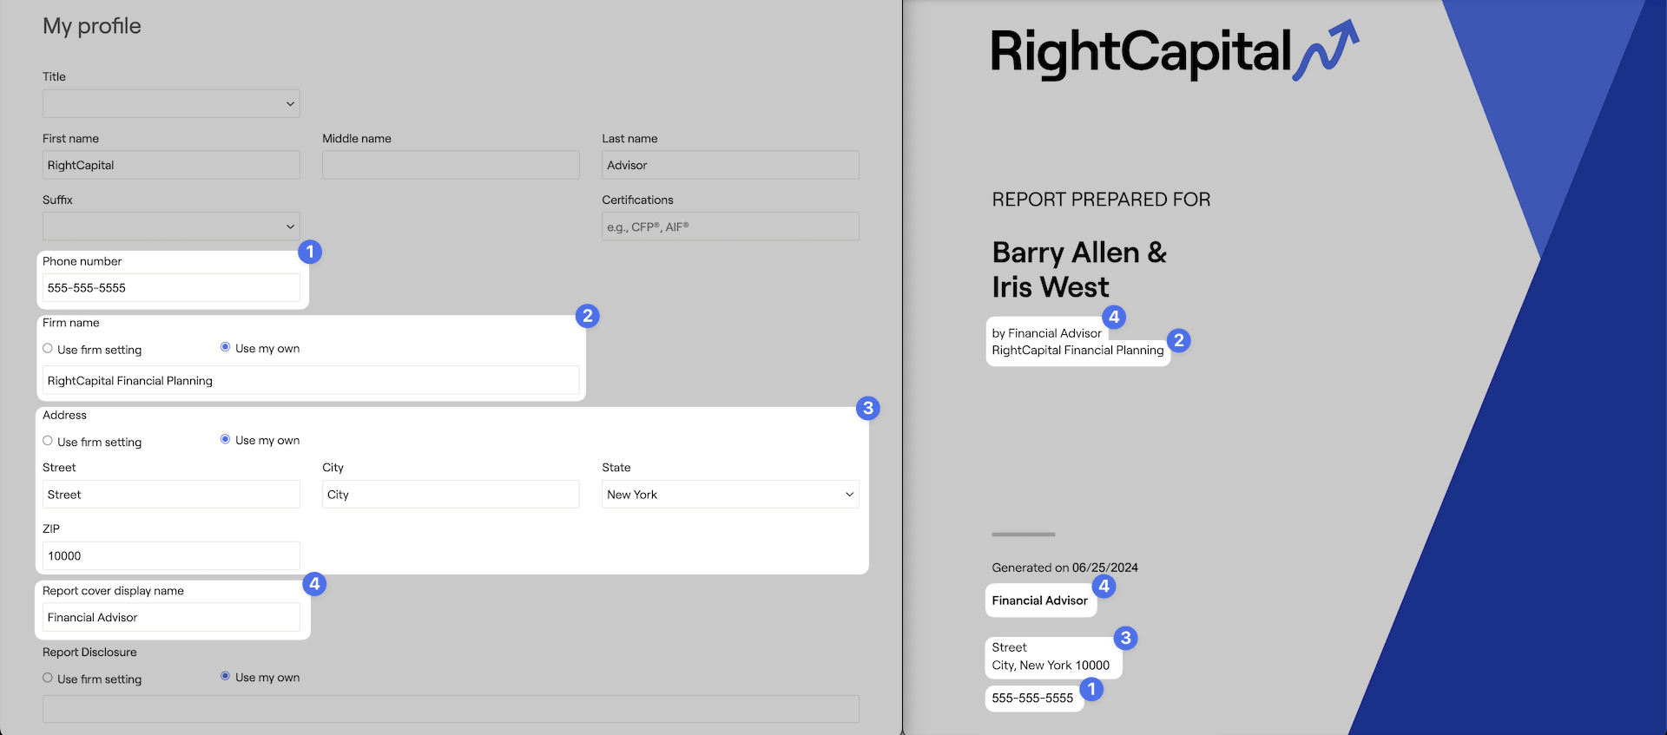The width and height of the screenshot is (1667, 735).
Task: Click the Phone number field
Action: tap(171, 288)
